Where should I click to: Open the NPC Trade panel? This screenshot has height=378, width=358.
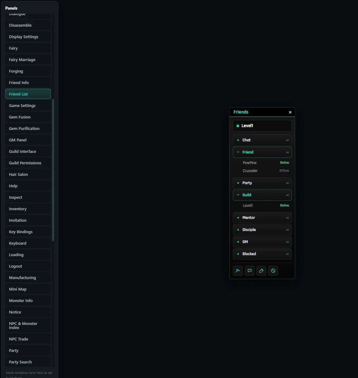[x=28, y=339]
